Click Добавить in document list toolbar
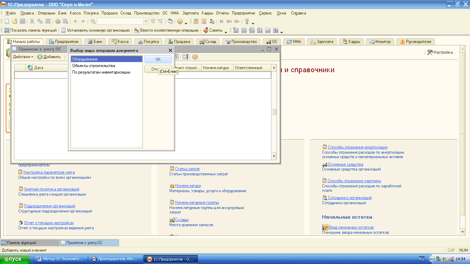The image size is (470, 264). tap(49, 57)
